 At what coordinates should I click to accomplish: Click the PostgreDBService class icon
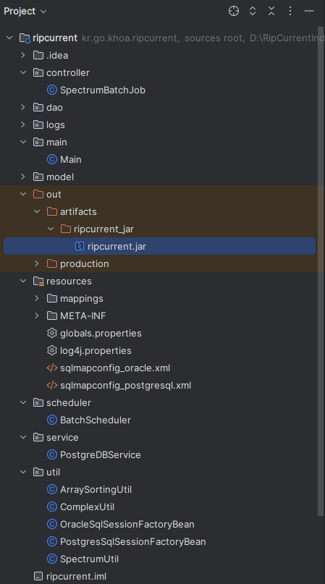[52, 454]
